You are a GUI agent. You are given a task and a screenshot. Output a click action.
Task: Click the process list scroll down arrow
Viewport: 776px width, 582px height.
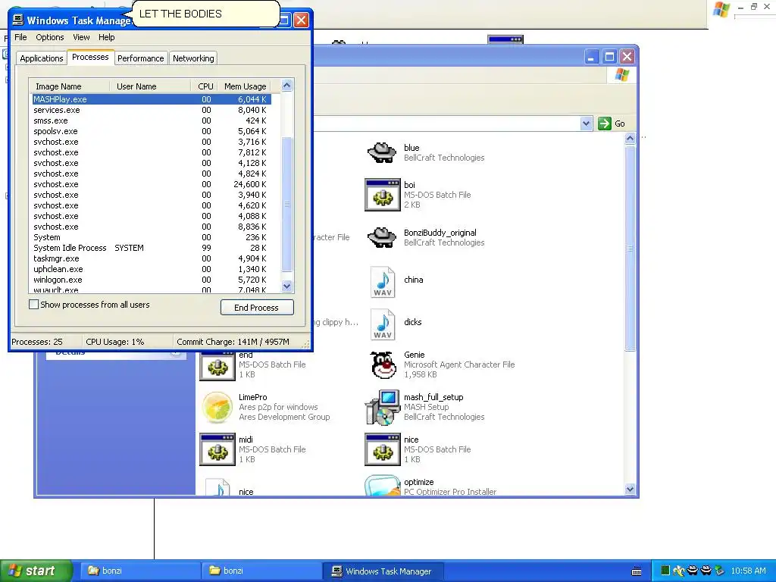pyautogui.click(x=286, y=286)
